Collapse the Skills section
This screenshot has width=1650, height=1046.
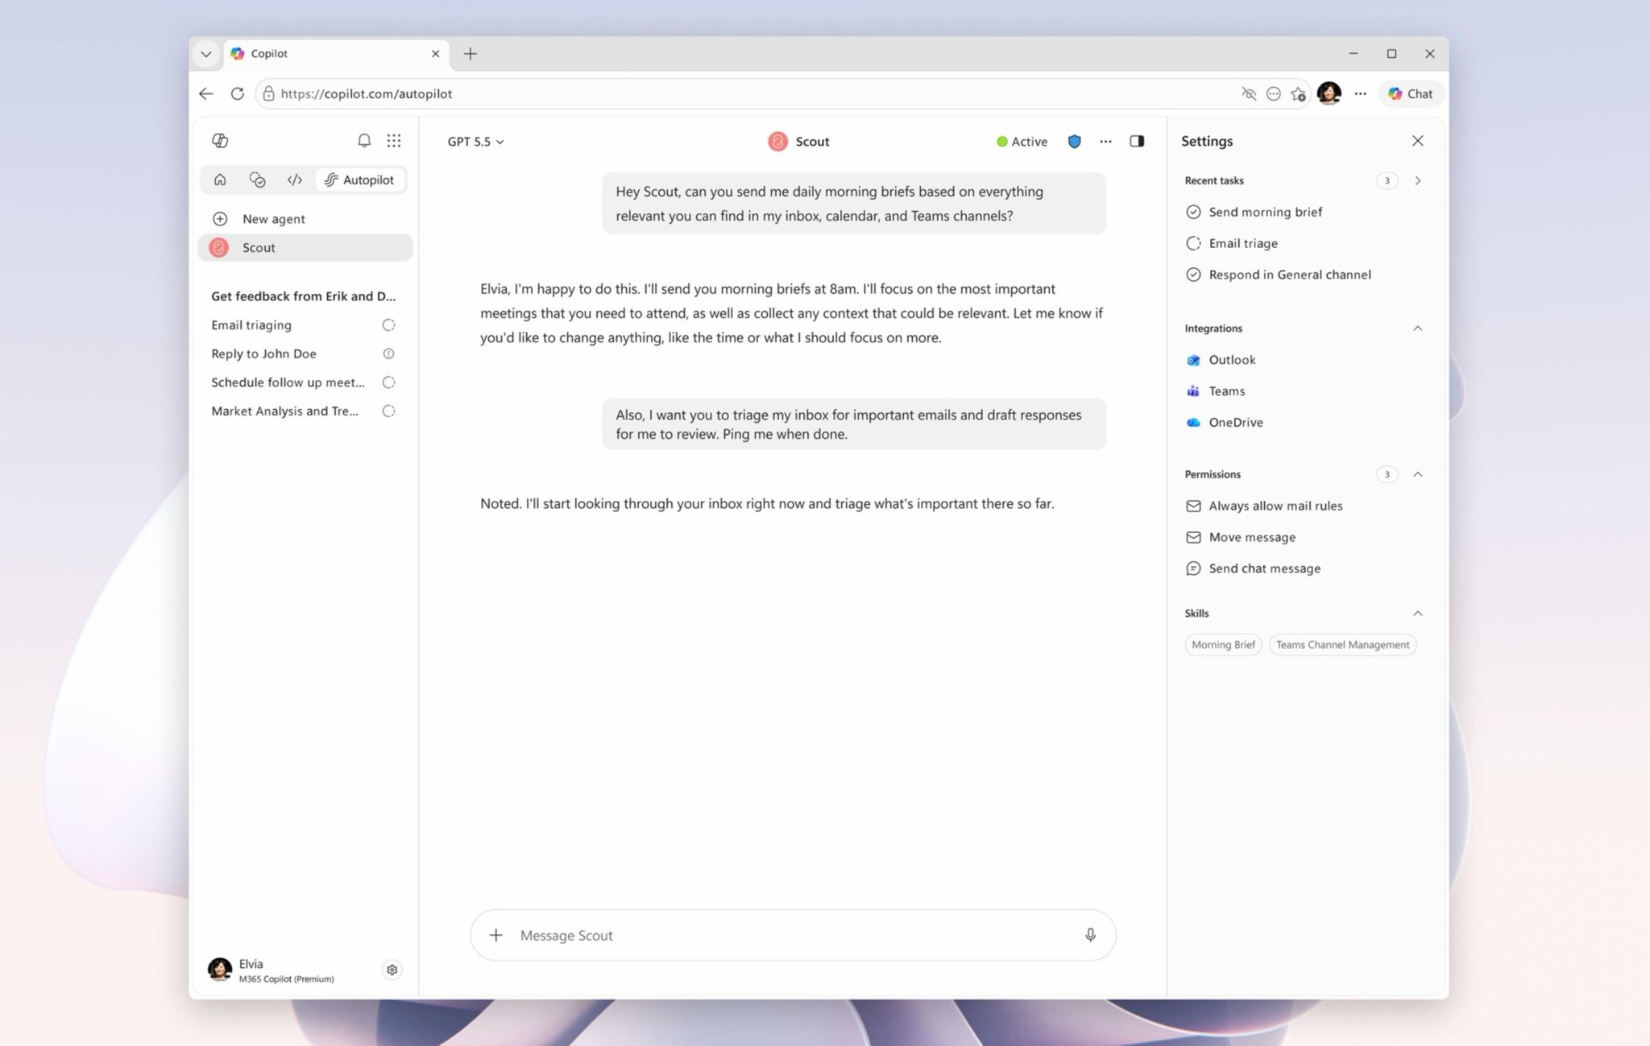click(1417, 614)
